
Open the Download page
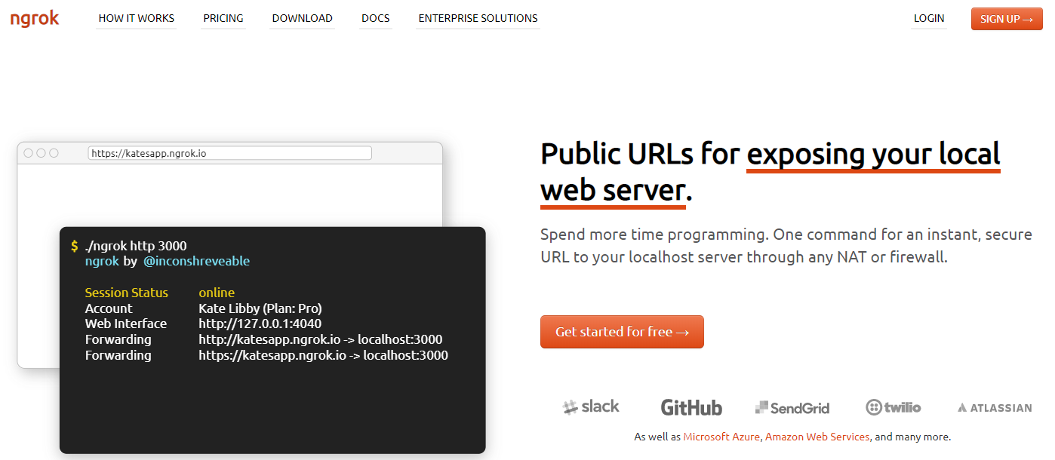tap(303, 18)
